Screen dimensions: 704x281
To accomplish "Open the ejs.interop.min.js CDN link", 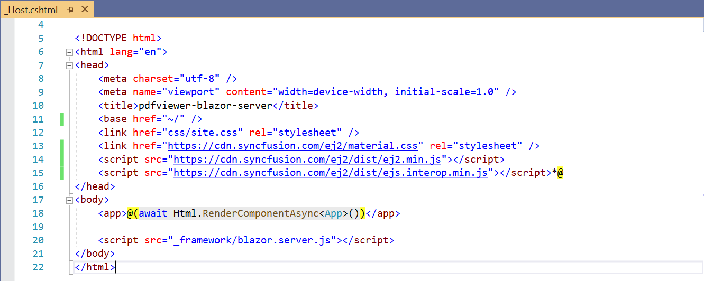I will click(x=330, y=173).
